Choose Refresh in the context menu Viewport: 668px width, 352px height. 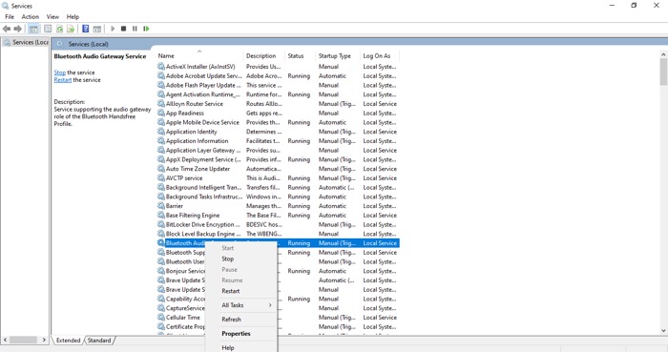click(x=241, y=320)
